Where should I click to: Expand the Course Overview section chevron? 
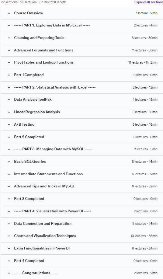(x=9, y=13)
